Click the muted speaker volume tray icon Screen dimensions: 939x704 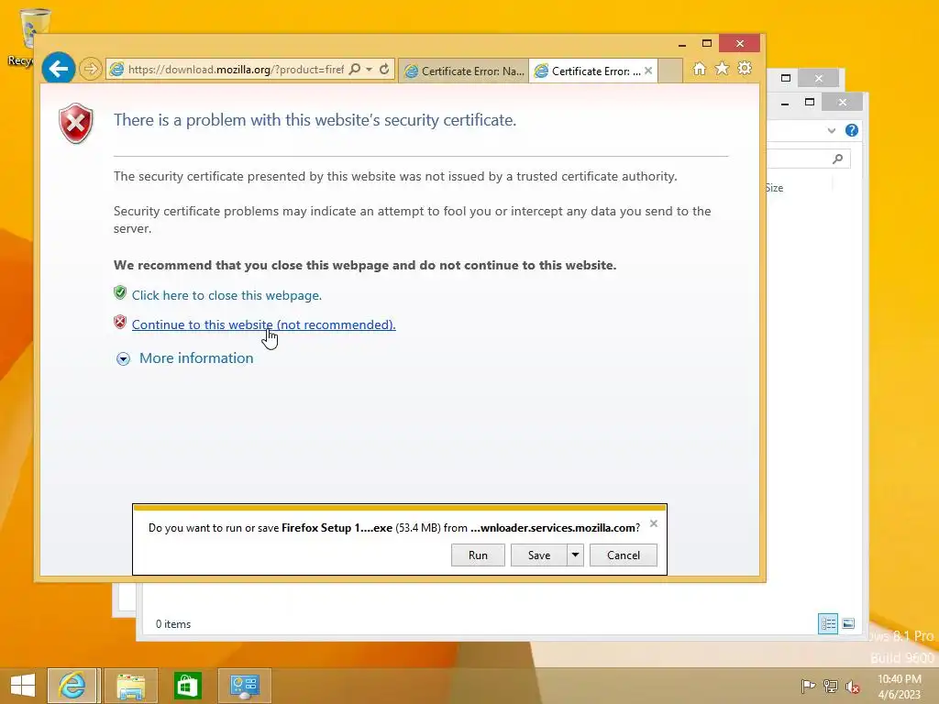coord(853,687)
